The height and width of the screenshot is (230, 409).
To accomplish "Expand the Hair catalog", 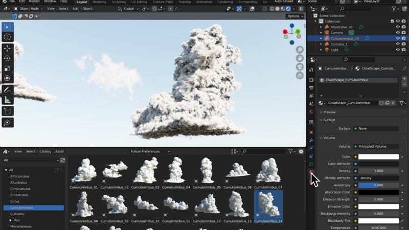I will click(10, 220).
